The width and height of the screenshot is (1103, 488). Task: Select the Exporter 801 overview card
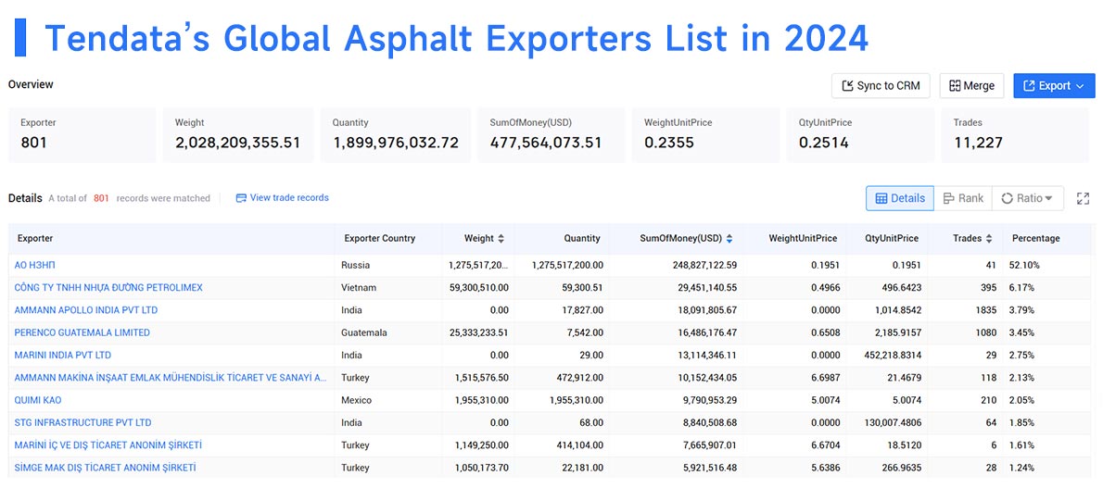[x=82, y=134]
